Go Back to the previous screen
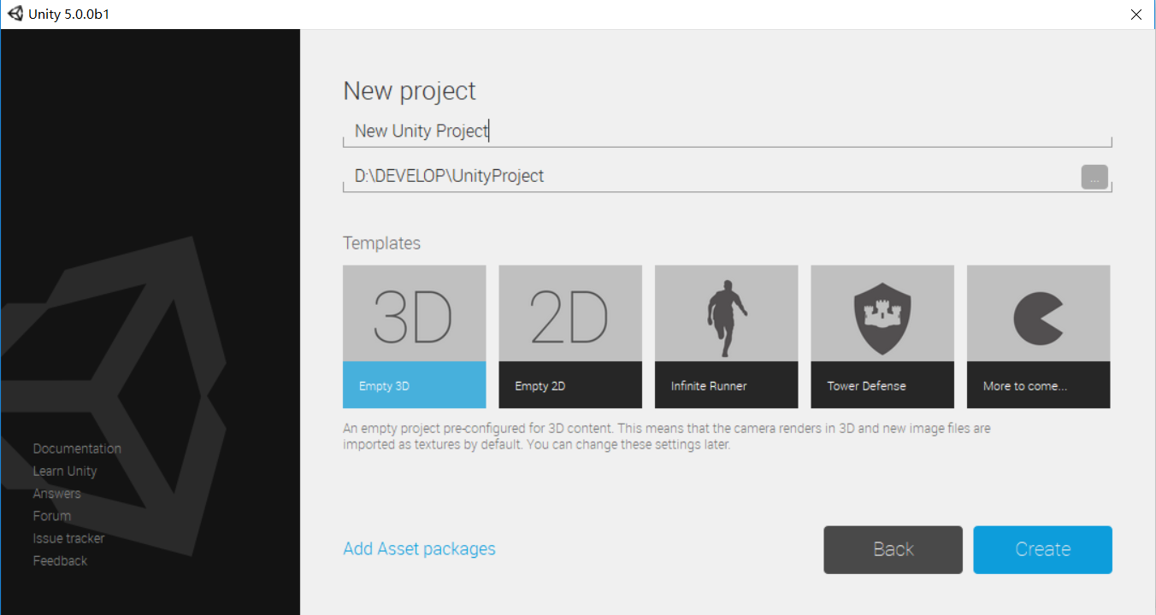Viewport: 1156px width, 615px height. coord(894,549)
